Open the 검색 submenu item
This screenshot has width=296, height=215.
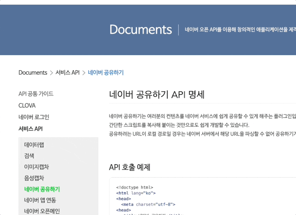click(x=29, y=156)
